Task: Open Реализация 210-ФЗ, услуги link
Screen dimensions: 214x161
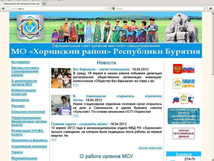Action: point(27,132)
